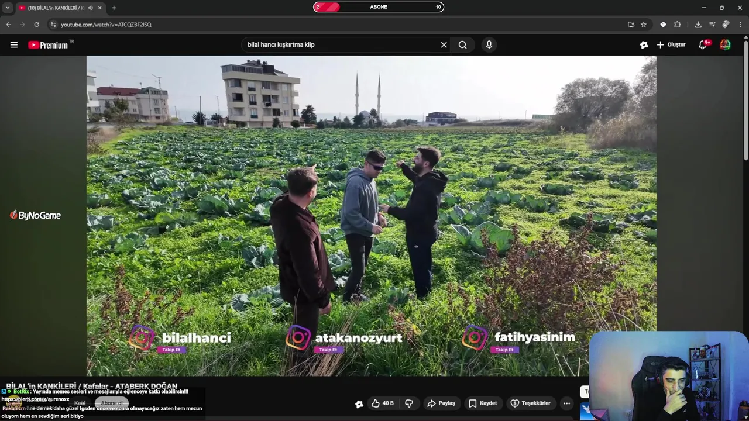
Task: Dislike the video with thumbs down
Action: click(x=409, y=403)
